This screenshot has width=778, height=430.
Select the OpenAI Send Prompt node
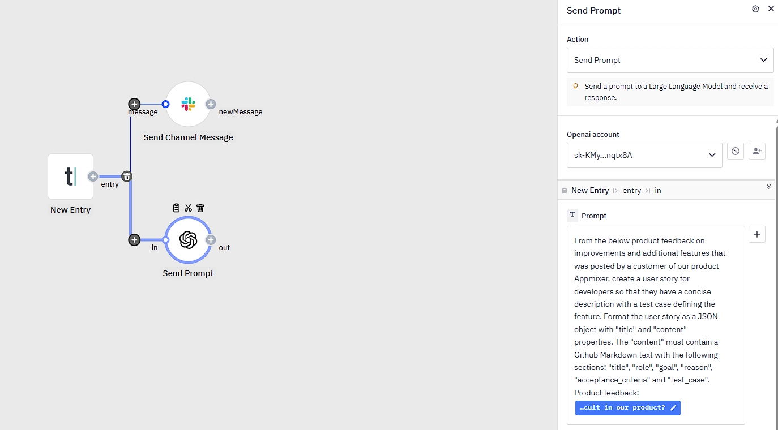[x=188, y=240]
